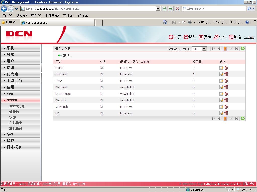Refresh the list using bottom green icon
The image size is (257, 192).
click(x=243, y=119)
